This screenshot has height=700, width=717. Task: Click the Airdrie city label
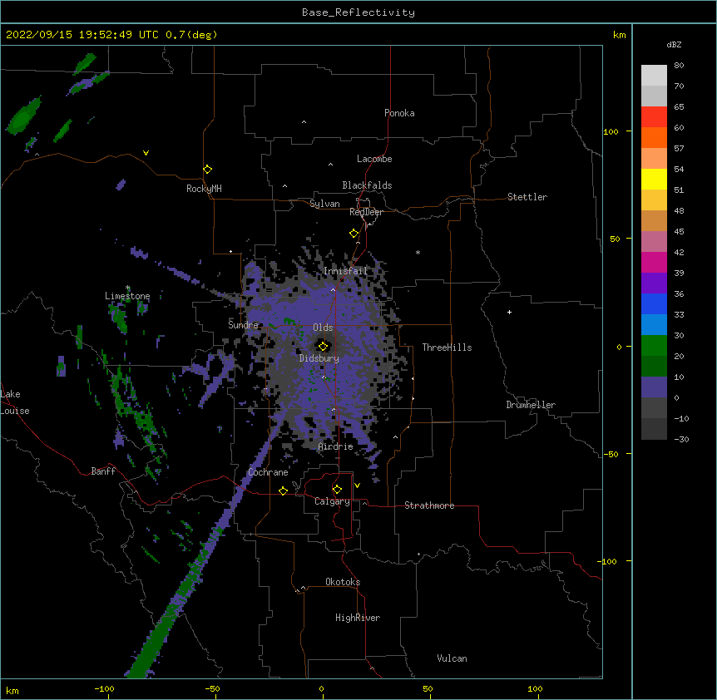point(336,446)
